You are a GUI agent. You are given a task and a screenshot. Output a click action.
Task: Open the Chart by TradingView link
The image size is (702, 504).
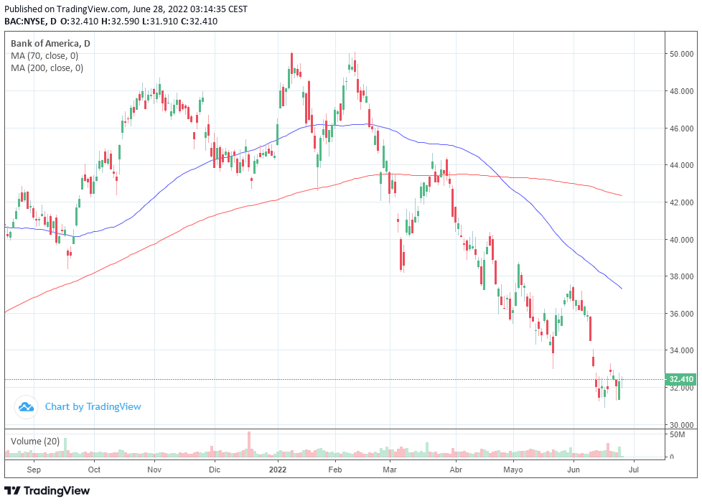[x=93, y=407]
